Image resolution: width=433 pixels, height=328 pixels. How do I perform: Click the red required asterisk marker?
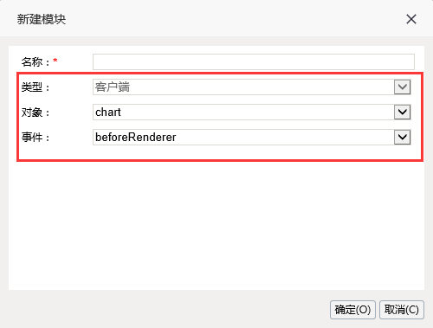point(55,61)
